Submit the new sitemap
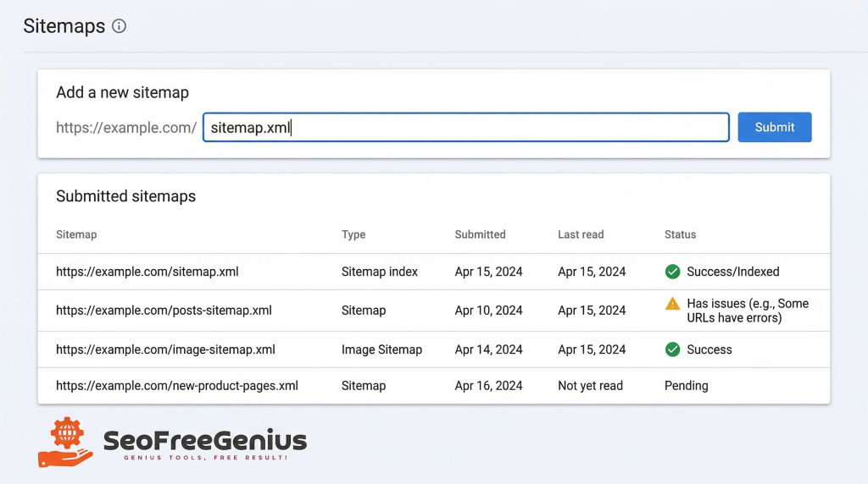Screen dimensions: 868x484 pos(775,127)
